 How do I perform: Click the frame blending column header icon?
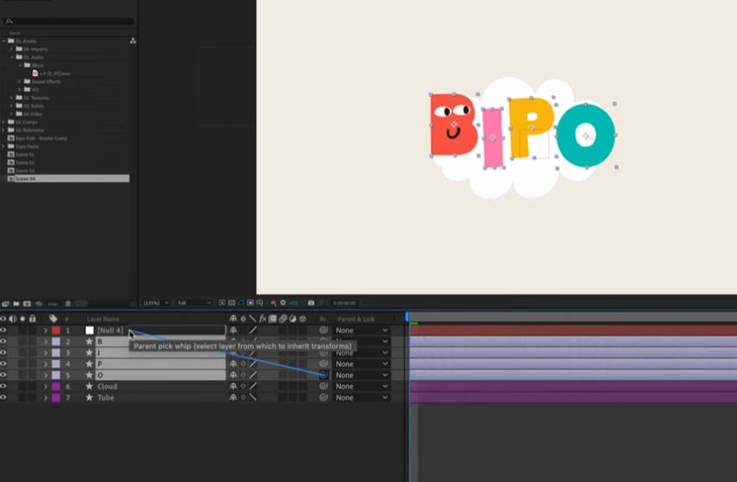(272, 318)
